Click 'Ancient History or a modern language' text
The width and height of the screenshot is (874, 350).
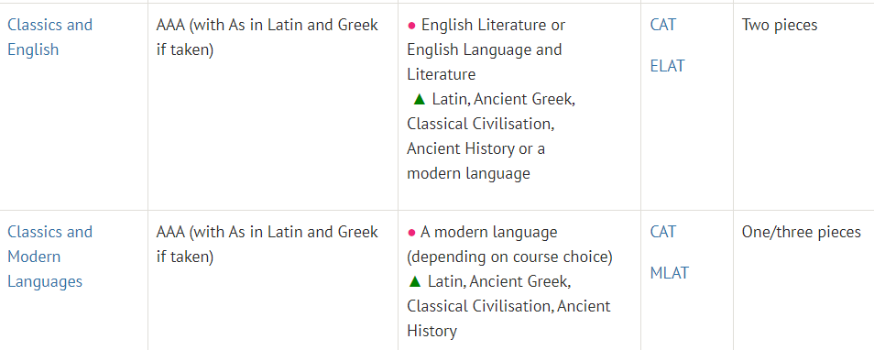tap(476, 161)
